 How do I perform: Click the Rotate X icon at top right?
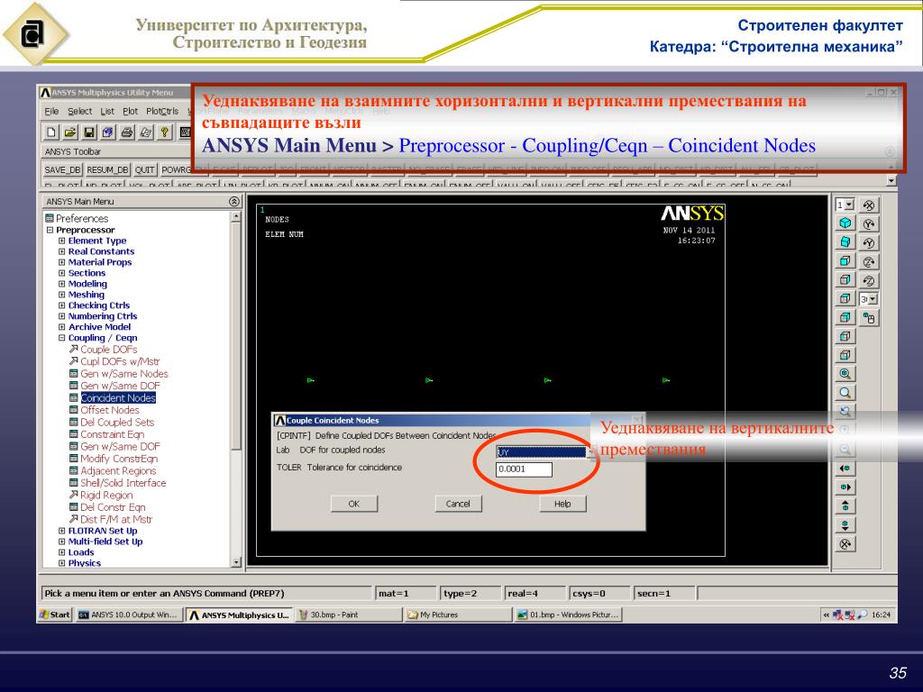click(x=869, y=205)
